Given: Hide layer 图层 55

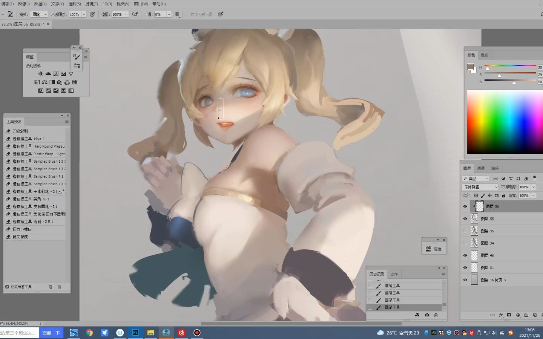Looking at the screenshot, I should [x=465, y=218].
